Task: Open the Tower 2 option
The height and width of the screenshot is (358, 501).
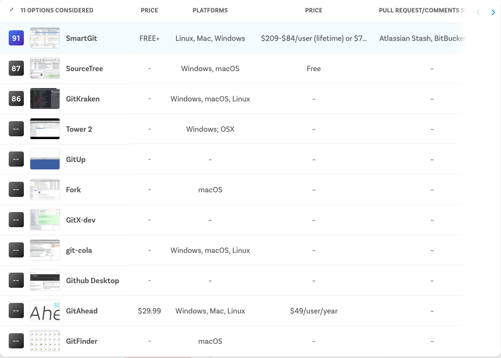Action: [x=79, y=129]
